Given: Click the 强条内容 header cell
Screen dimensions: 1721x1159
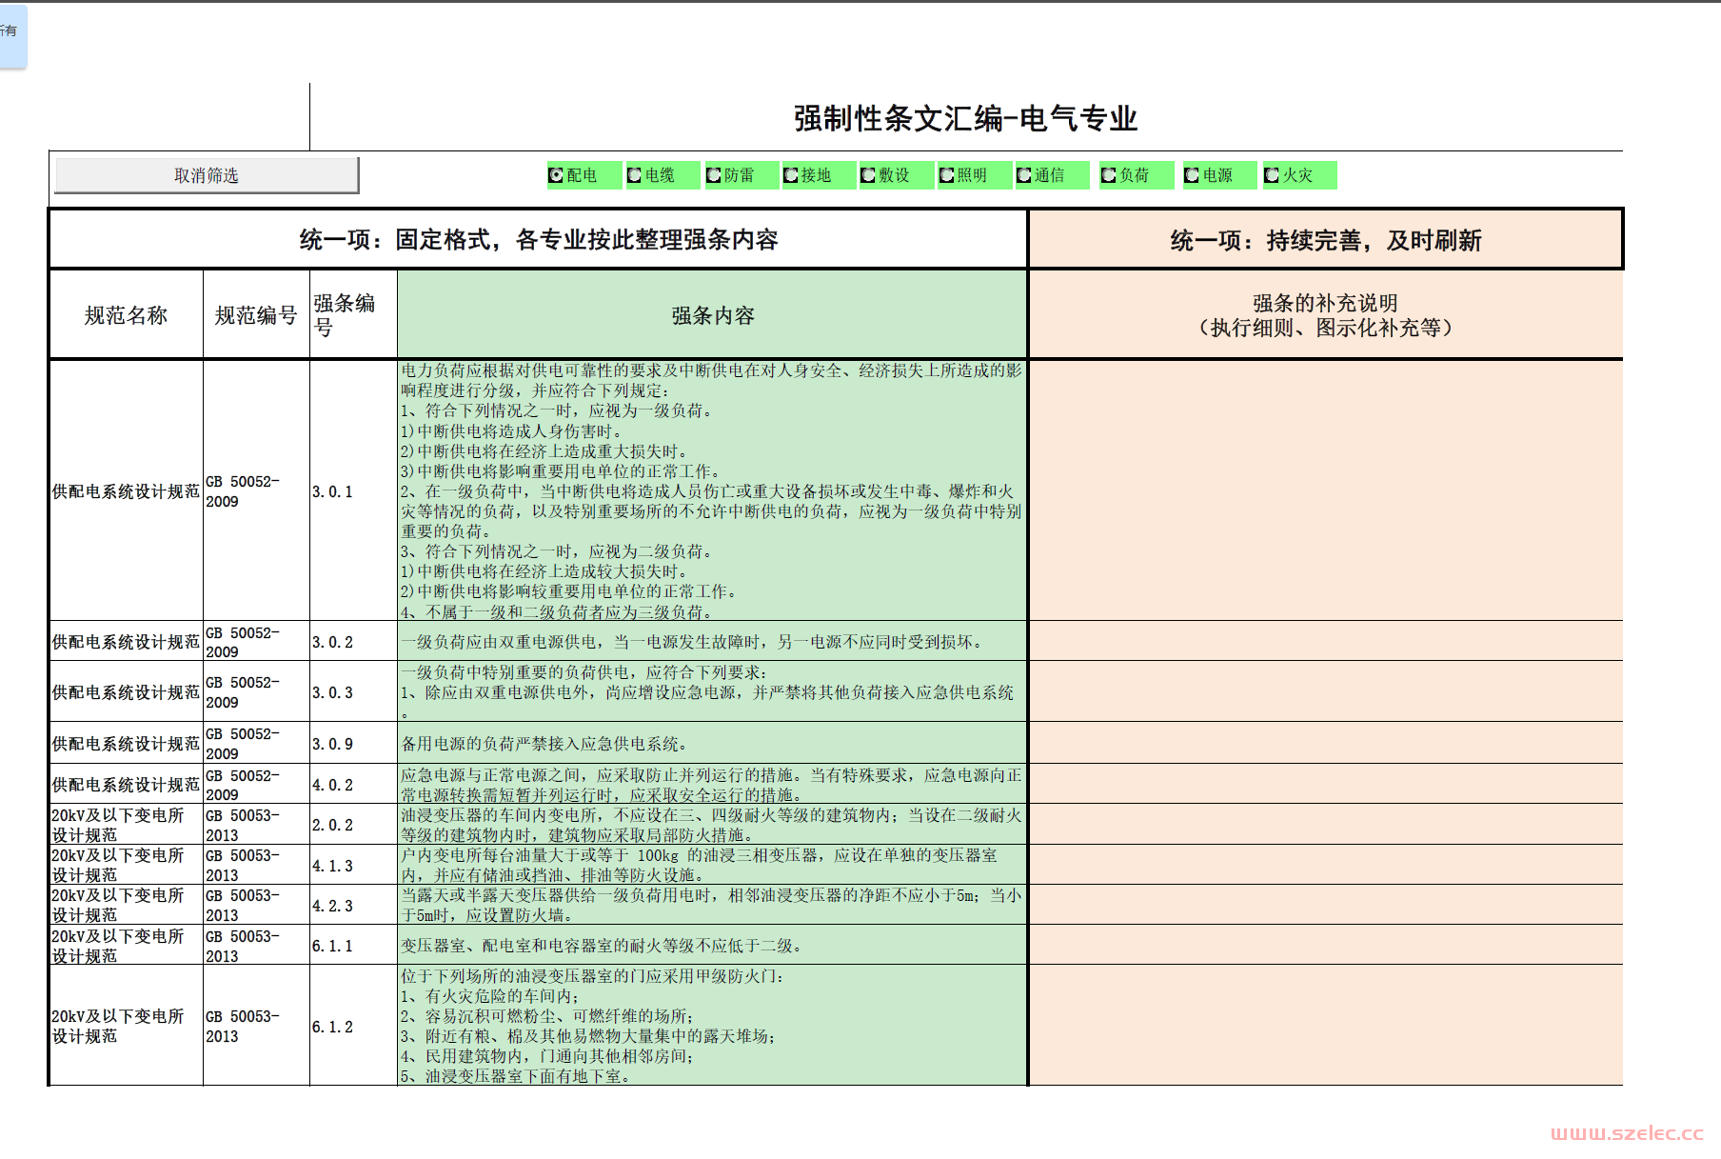Looking at the screenshot, I should point(712,315).
